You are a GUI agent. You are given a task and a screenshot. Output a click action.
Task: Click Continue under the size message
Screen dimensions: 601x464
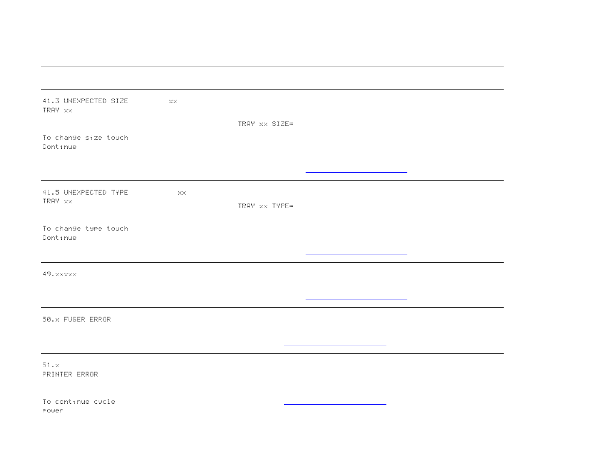[59, 147]
